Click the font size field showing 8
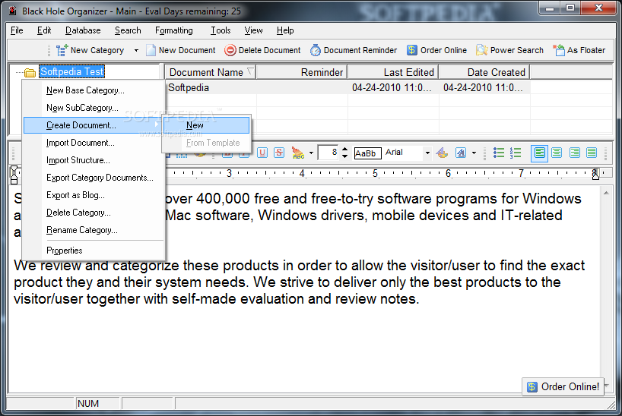This screenshot has height=416, width=622. [328, 153]
